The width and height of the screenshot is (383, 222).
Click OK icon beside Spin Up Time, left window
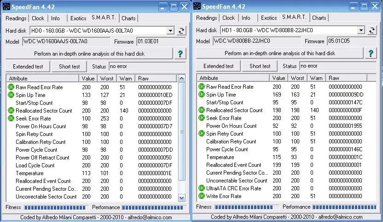pyautogui.click(x=11, y=95)
